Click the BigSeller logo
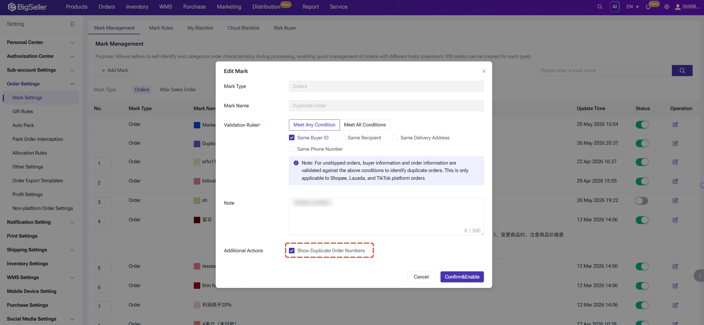704x325 pixels. pyautogui.click(x=27, y=7)
